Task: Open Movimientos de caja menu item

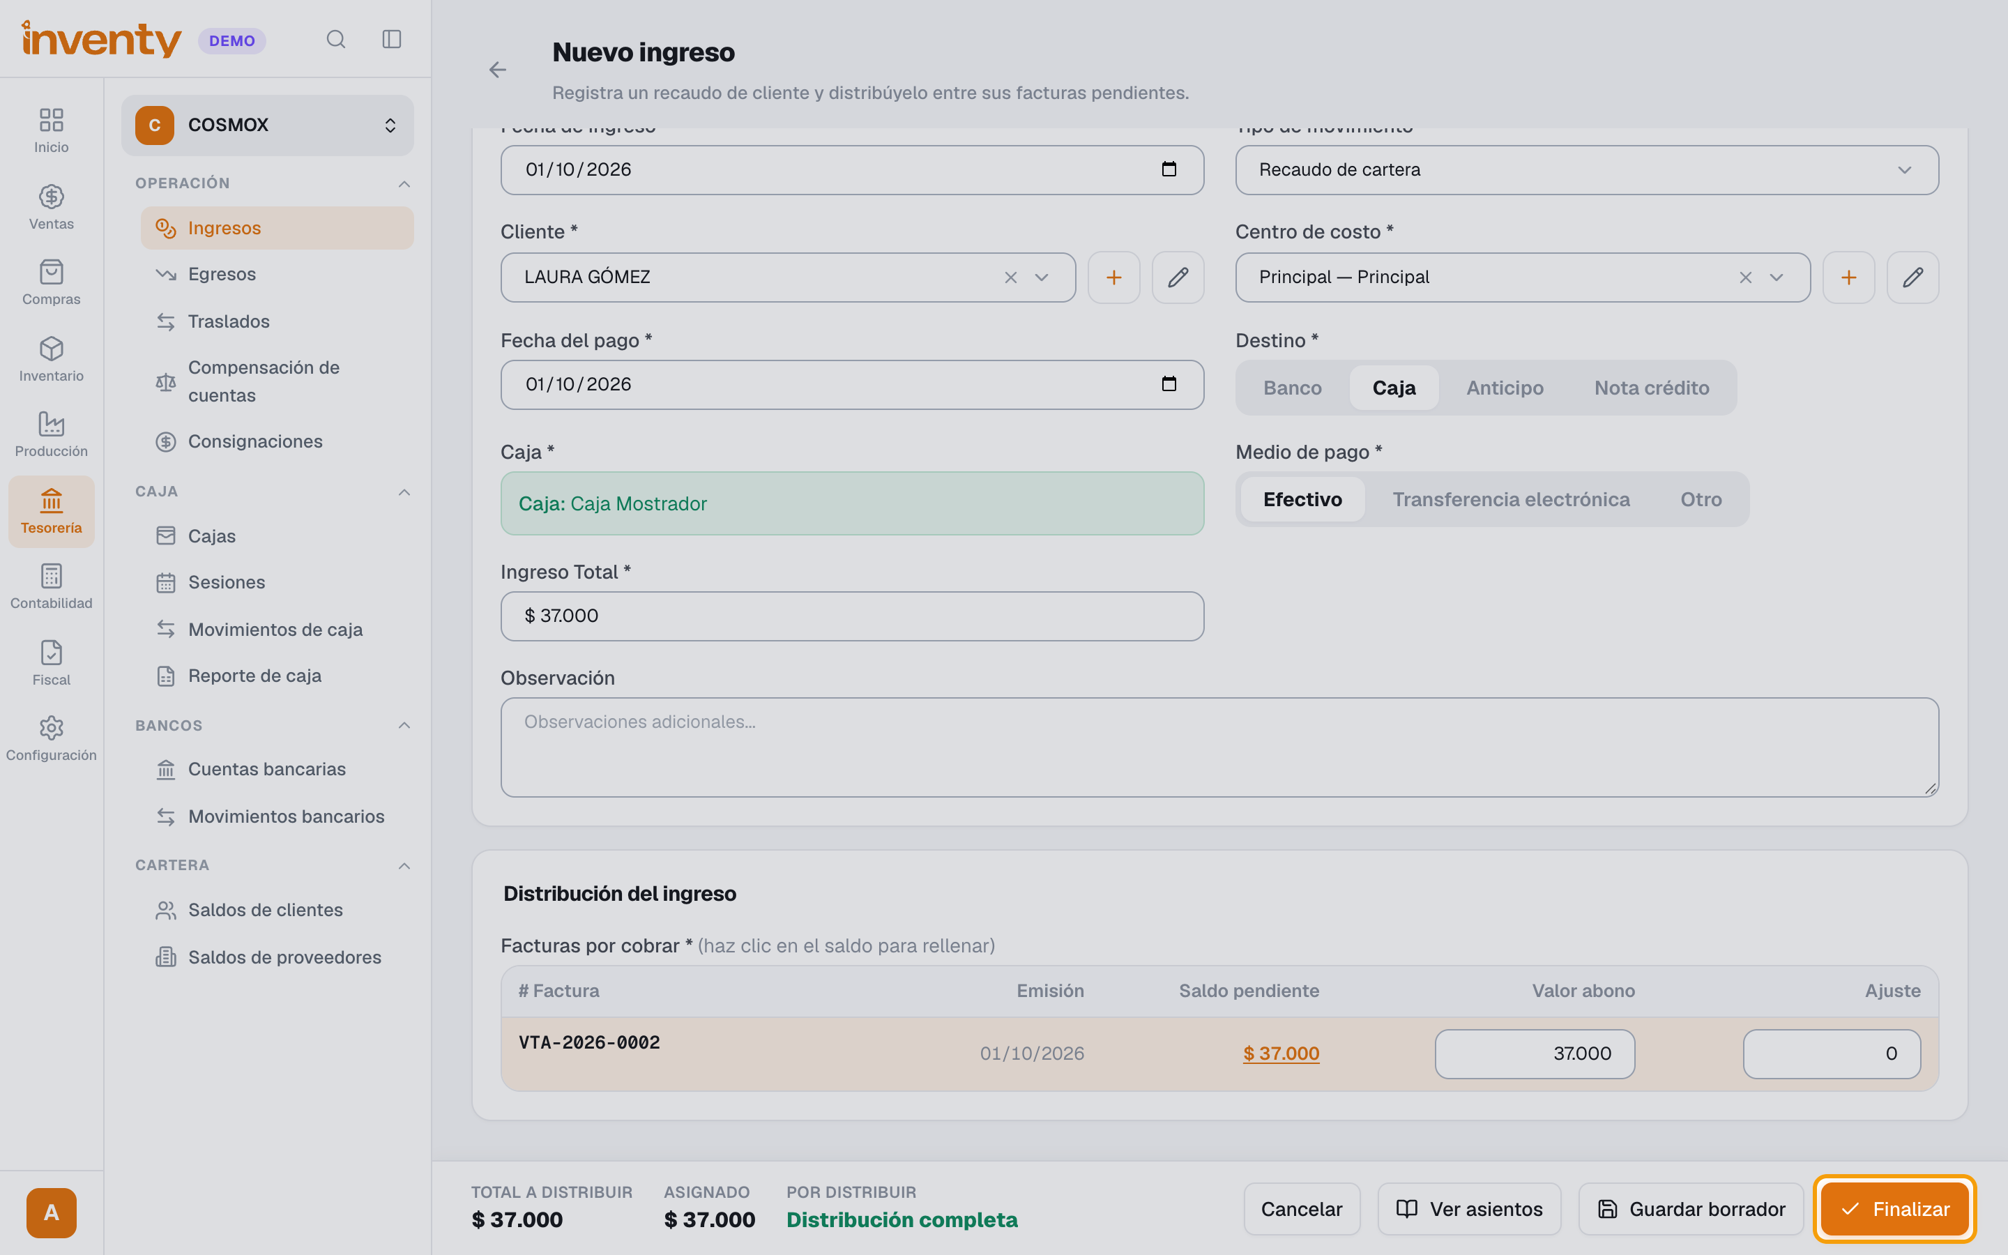Action: [277, 630]
